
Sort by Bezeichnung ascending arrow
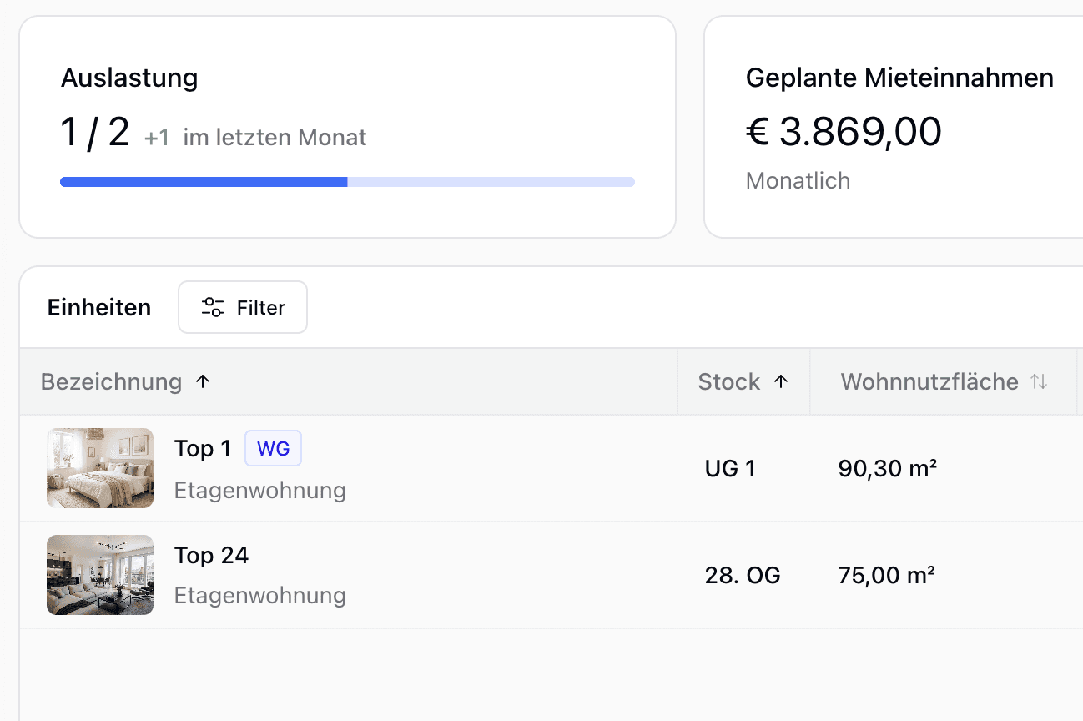click(202, 381)
